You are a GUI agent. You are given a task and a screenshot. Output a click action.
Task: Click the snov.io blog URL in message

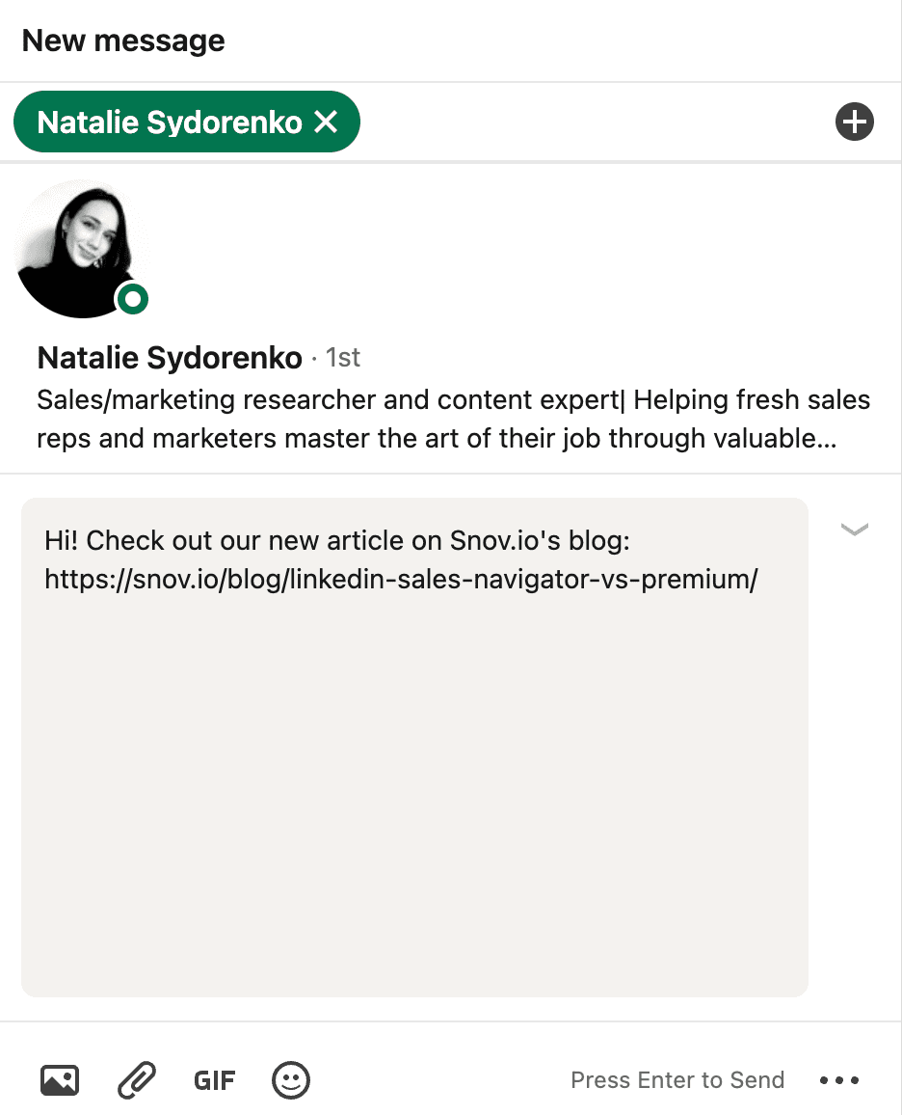pyautogui.click(x=401, y=579)
